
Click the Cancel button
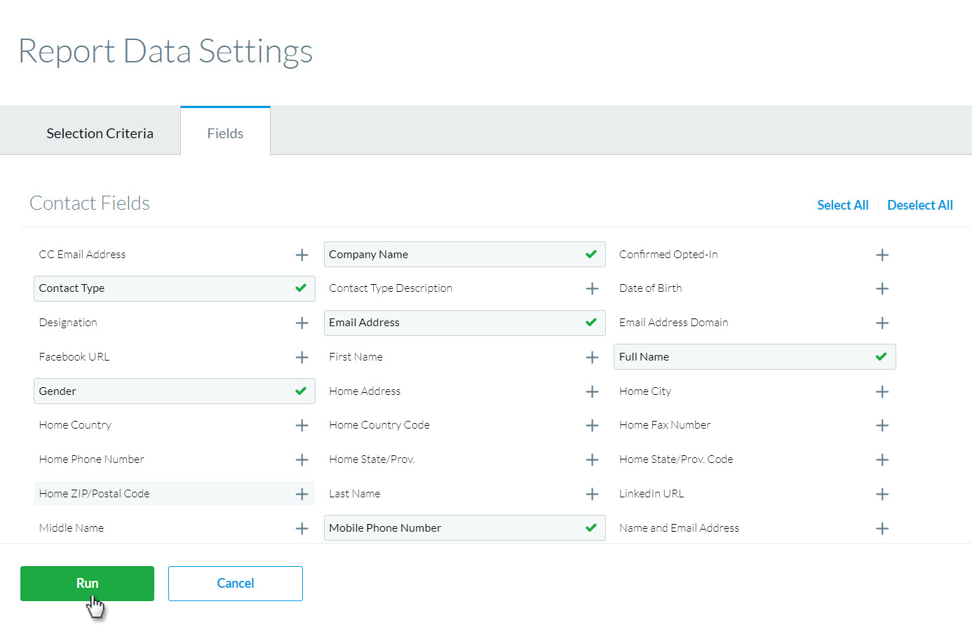pos(235,584)
